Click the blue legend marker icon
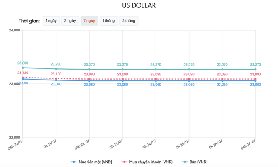 73,161
